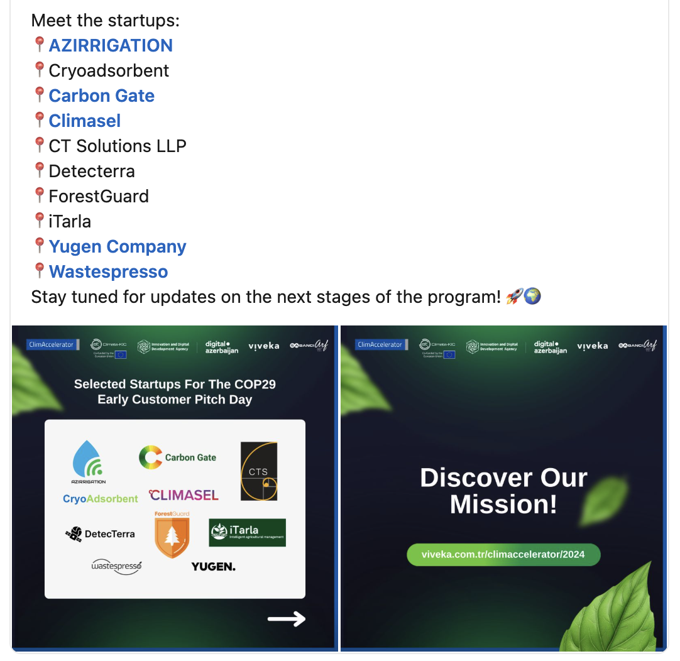Click the ClimAccelerator badge on left image
This screenshot has width=680, height=661.
pos(52,344)
